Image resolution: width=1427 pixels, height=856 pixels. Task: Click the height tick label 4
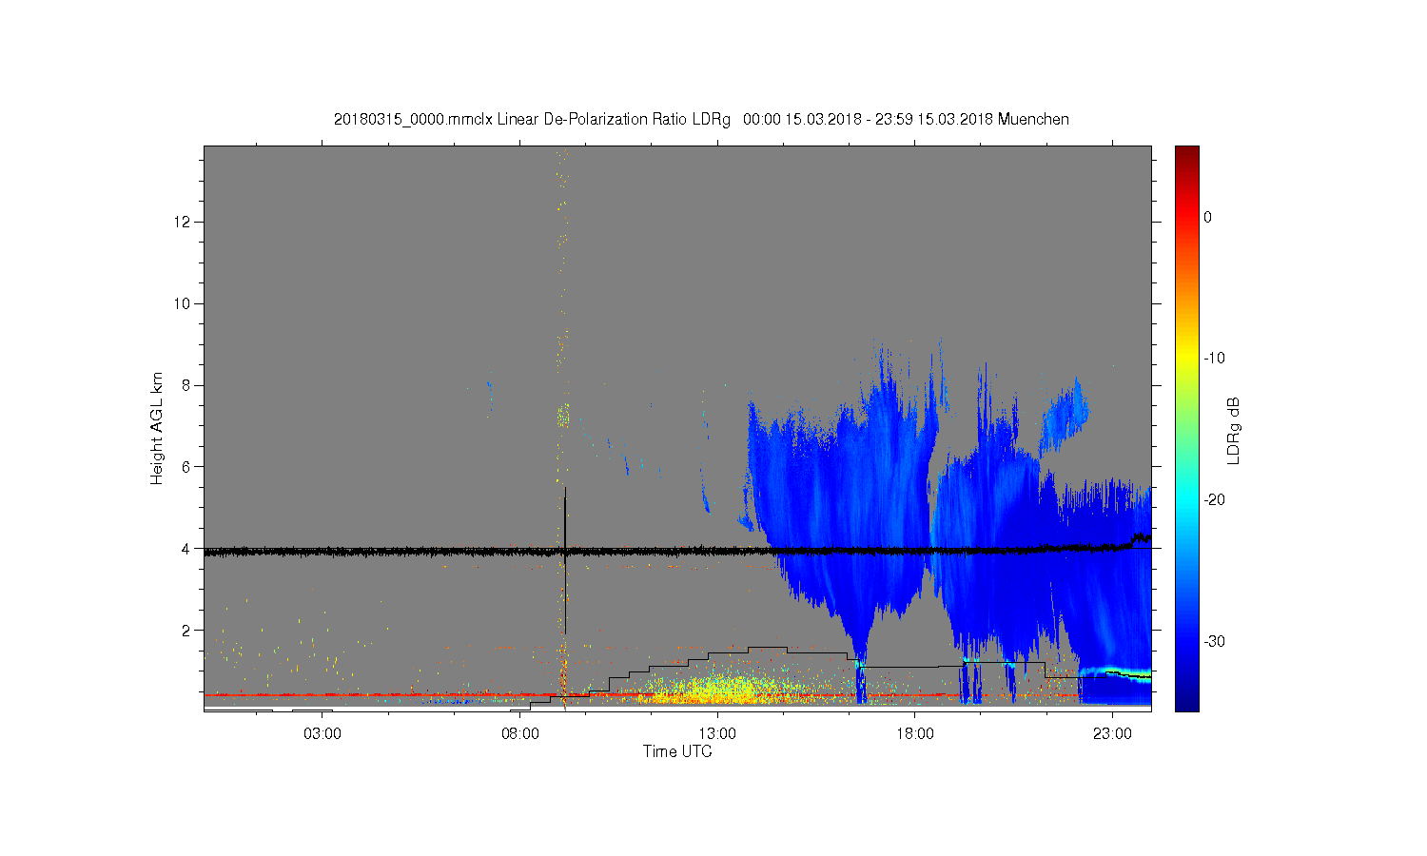186,549
